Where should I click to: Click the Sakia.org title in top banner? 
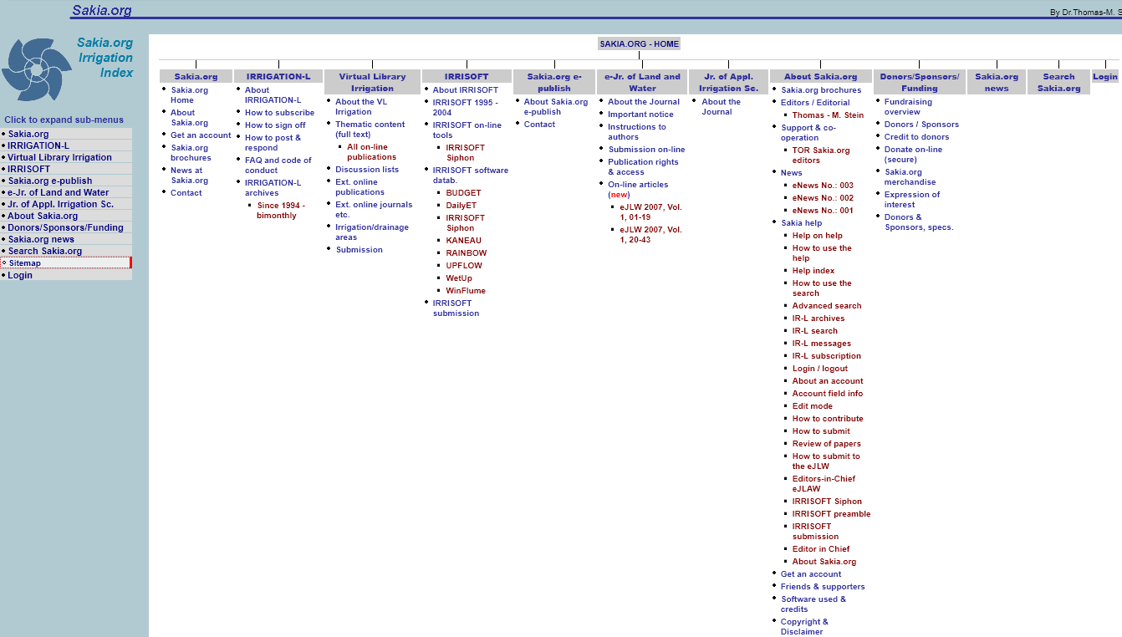[x=101, y=11]
